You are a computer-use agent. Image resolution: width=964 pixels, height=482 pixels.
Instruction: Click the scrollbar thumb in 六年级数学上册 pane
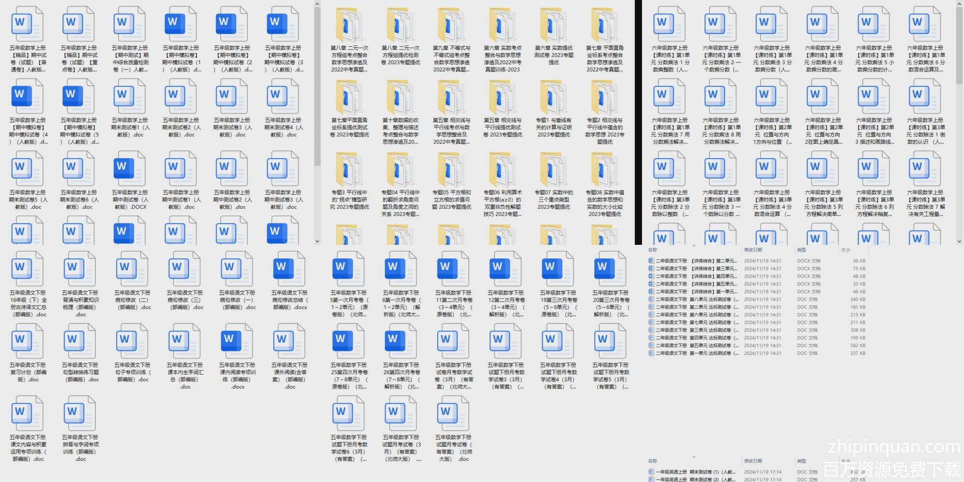coord(960,43)
